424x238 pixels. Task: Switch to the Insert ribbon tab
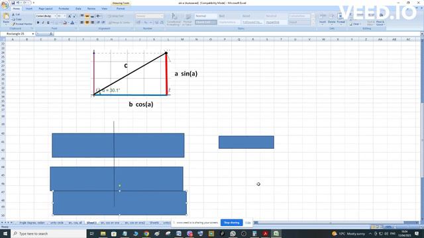coord(29,9)
